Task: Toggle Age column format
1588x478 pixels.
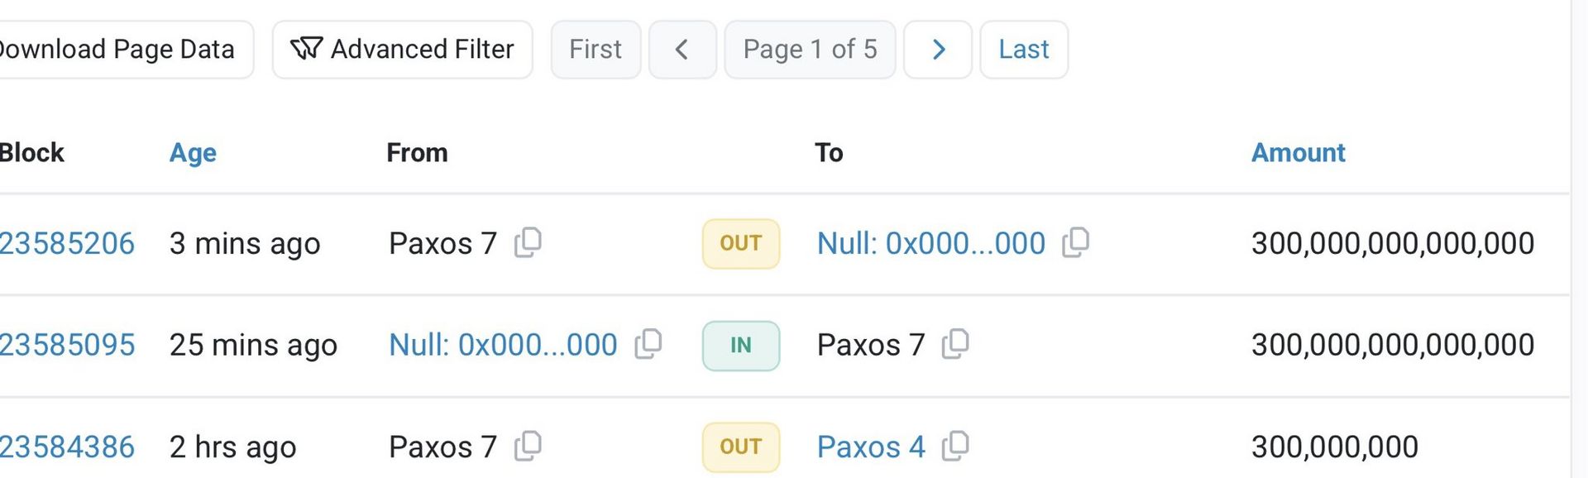Action: [193, 153]
